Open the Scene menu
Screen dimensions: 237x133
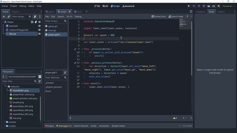tap(5, 6)
